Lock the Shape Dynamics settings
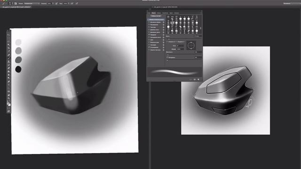Viewport: 301px width, 169px height. click(x=164, y=22)
